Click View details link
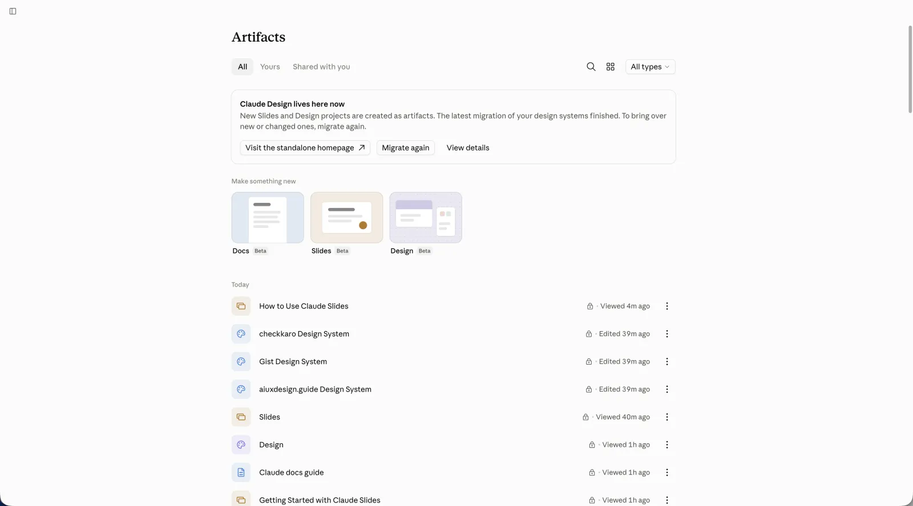Viewport: 913px width, 506px height. pyautogui.click(x=468, y=148)
